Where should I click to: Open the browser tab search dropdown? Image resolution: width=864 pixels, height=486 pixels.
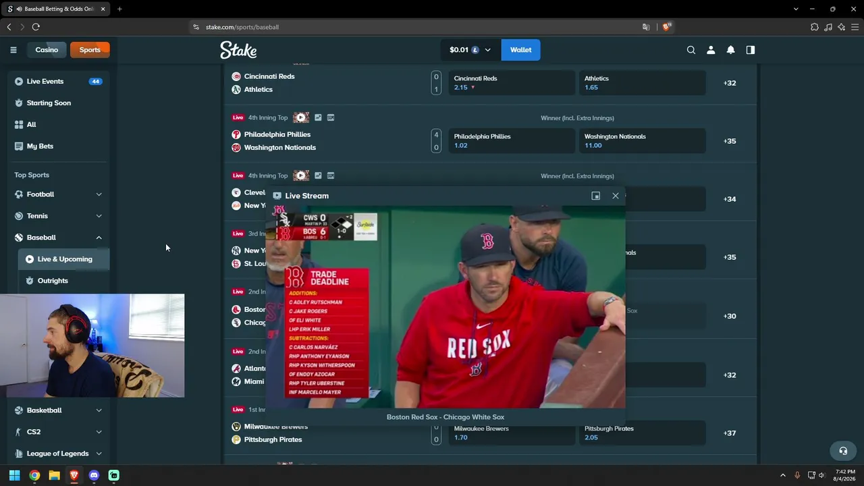(796, 9)
